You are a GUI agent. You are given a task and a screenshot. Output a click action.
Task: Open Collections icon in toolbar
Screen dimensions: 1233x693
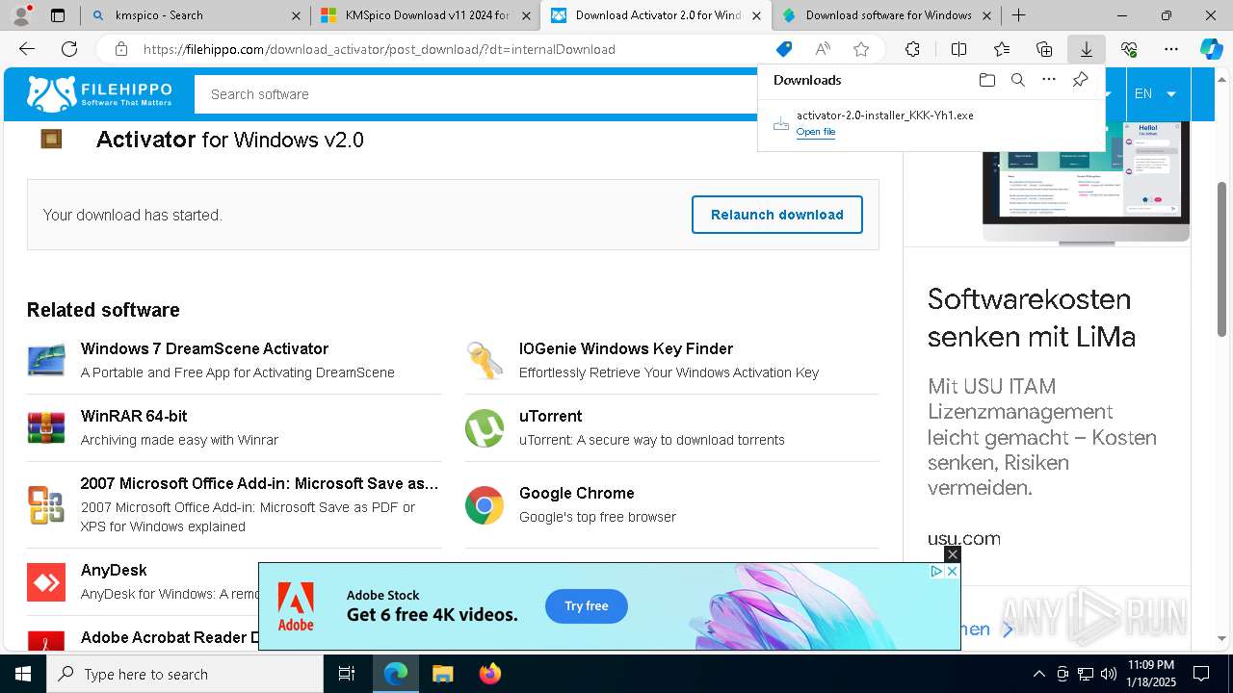pos(1044,49)
